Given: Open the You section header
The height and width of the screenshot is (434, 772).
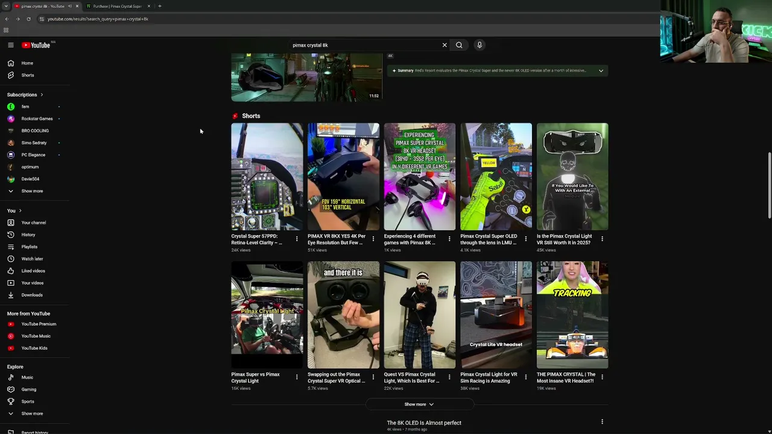Looking at the screenshot, I should coord(14,210).
